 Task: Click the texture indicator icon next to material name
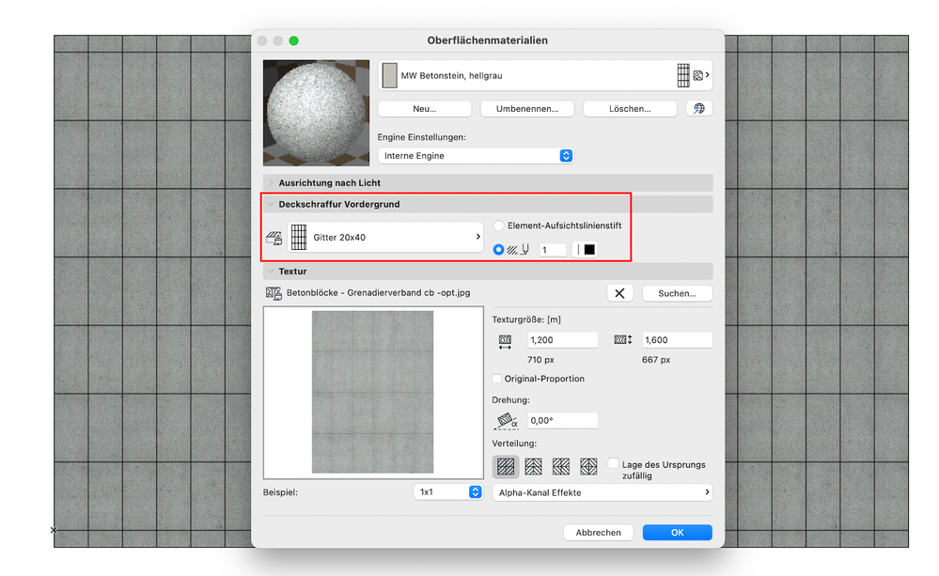[x=697, y=75]
